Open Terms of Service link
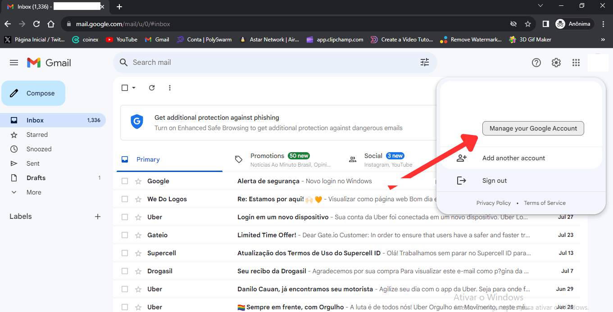The width and height of the screenshot is (613, 312). [545, 203]
